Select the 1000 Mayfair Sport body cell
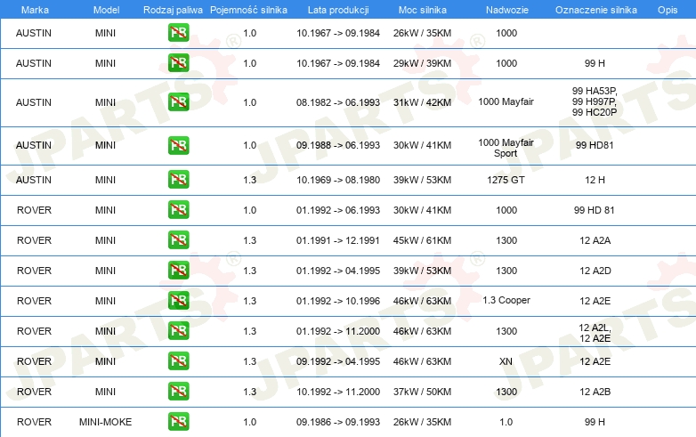Screen dimensions: 696x437 point(506,148)
